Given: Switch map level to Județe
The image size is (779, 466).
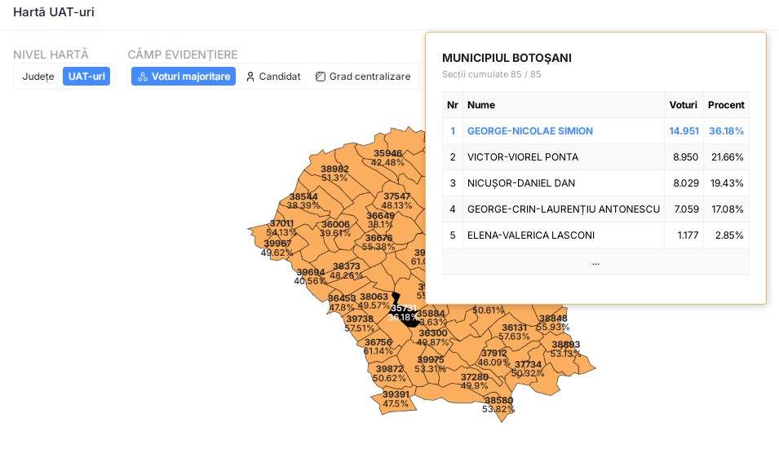Looking at the screenshot, I should (x=38, y=77).
